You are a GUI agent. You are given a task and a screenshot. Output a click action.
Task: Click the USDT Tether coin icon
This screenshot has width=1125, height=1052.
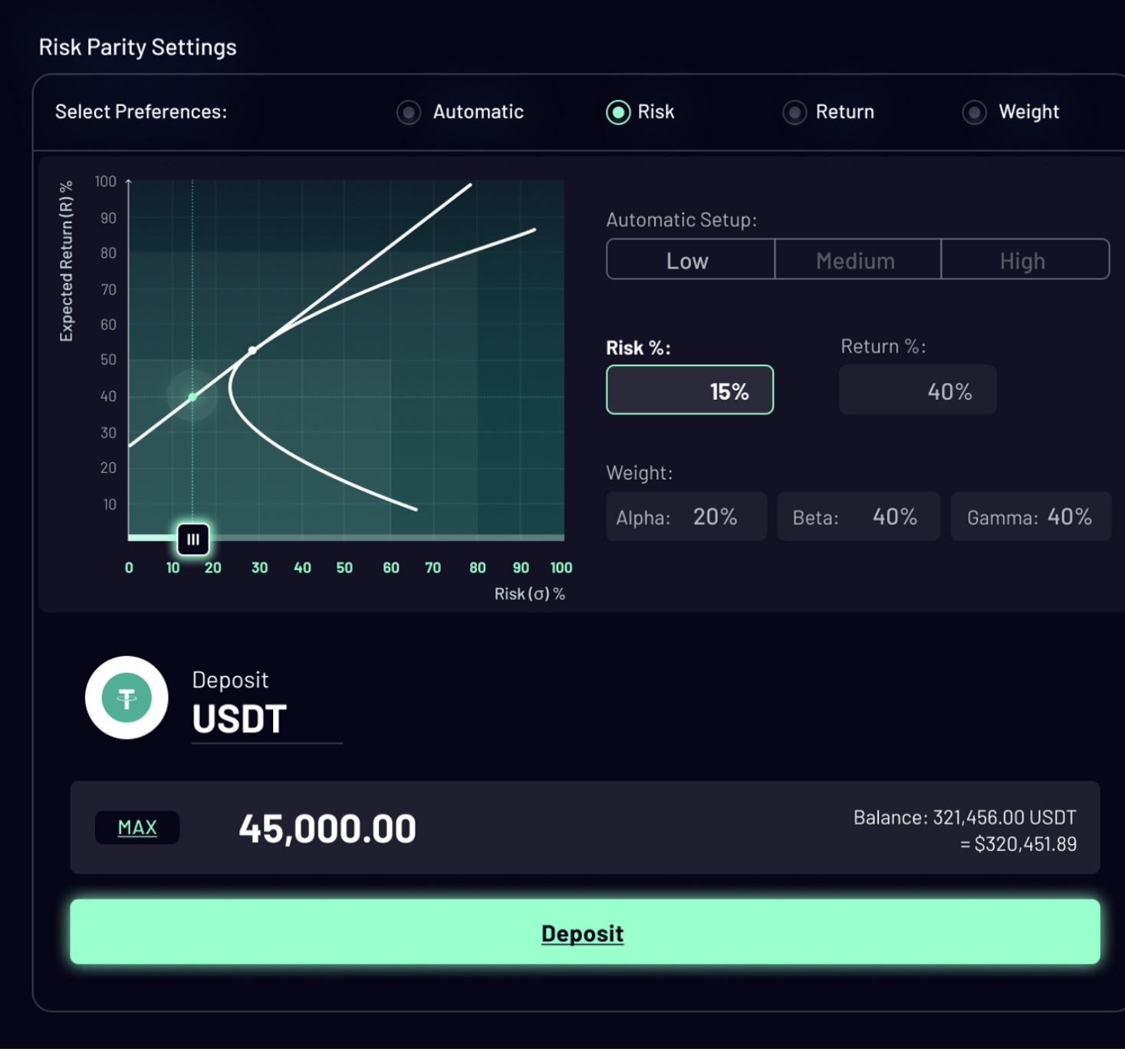[x=127, y=697]
